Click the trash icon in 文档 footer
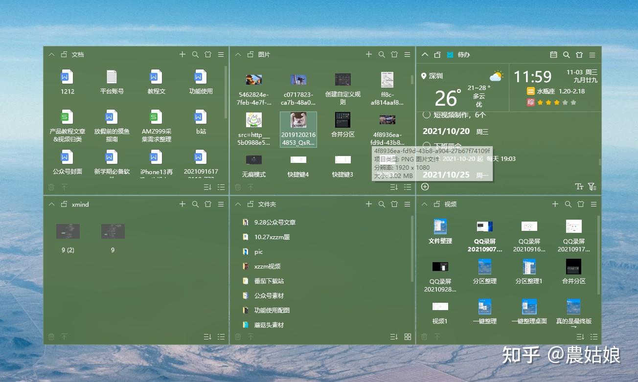Viewport: 638px width, 382px height. (x=51, y=187)
